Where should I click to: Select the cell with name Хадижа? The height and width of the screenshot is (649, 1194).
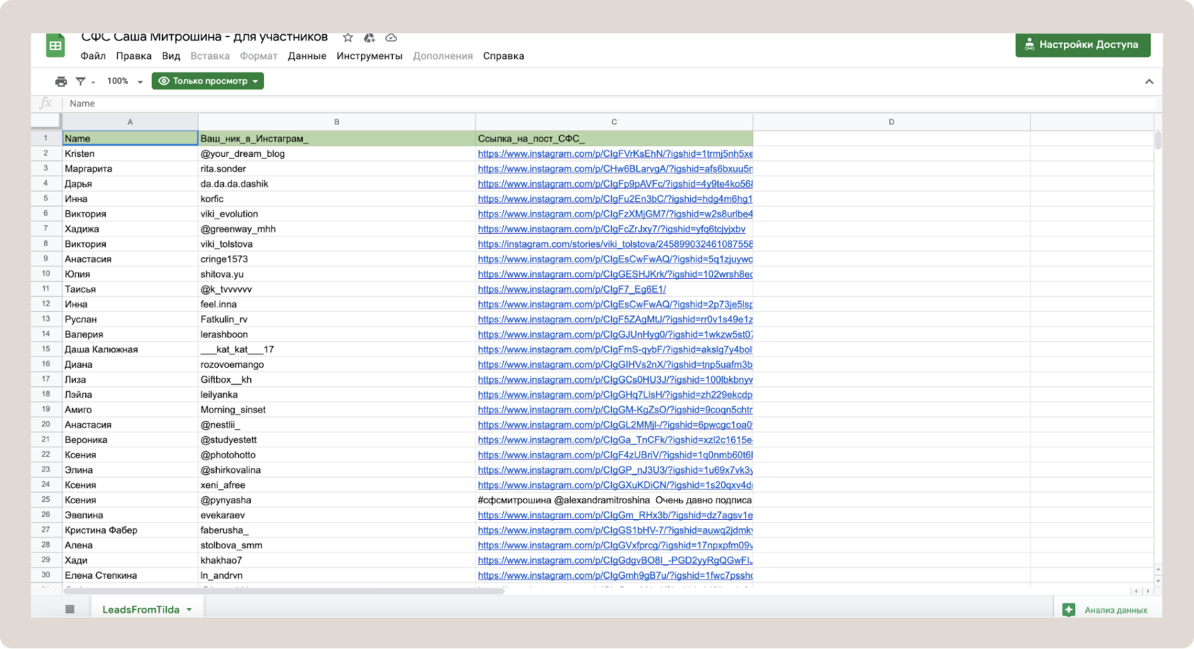coord(130,229)
